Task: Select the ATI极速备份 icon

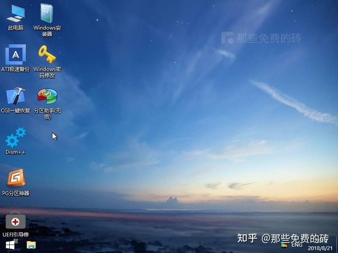Action: (x=16, y=58)
